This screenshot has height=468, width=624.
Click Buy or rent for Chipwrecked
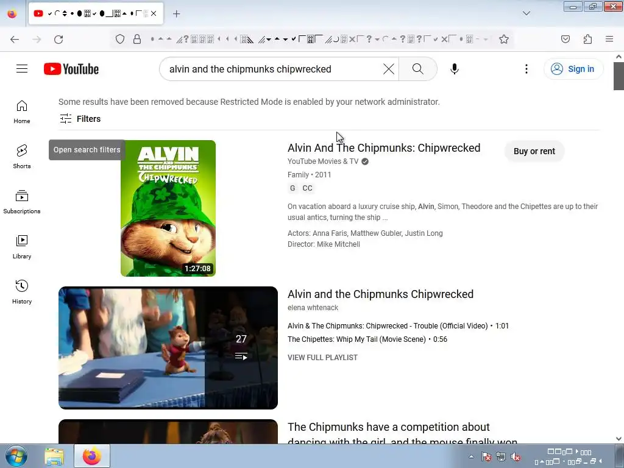pyautogui.click(x=534, y=151)
